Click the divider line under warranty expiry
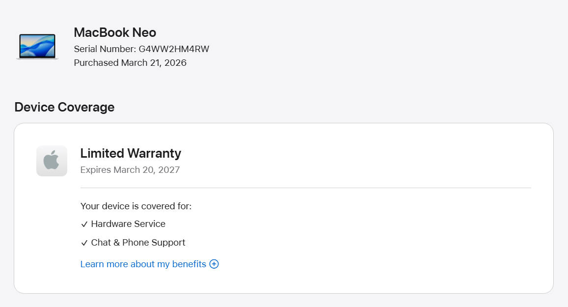 pyautogui.click(x=306, y=188)
